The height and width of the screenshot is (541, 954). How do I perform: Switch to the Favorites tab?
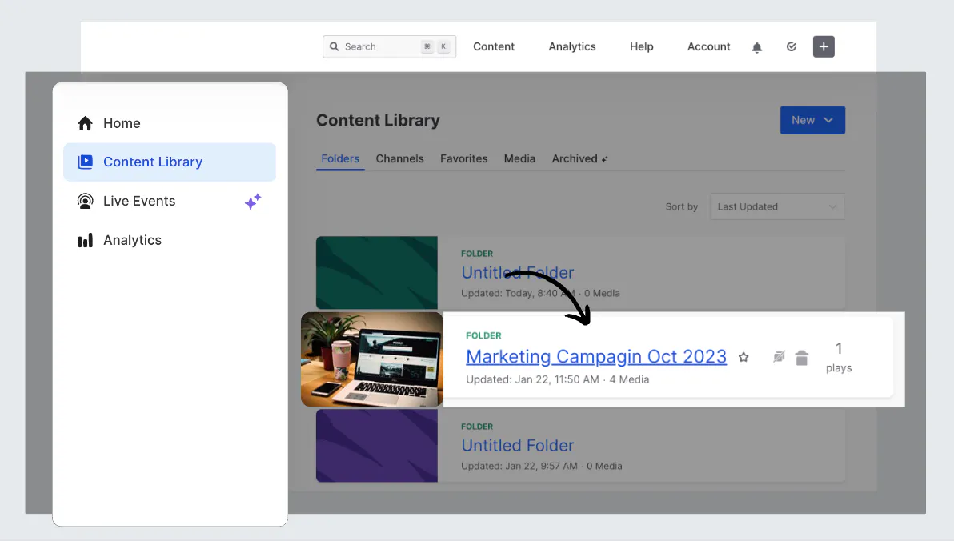[463, 158]
